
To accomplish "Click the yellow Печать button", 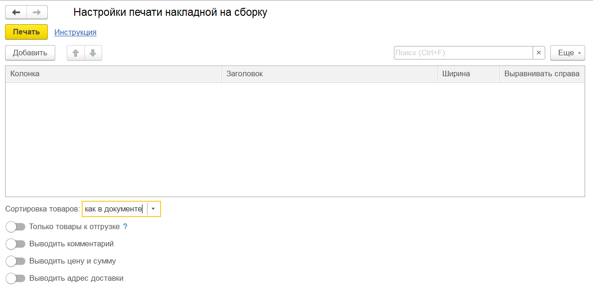I will (26, 32).
